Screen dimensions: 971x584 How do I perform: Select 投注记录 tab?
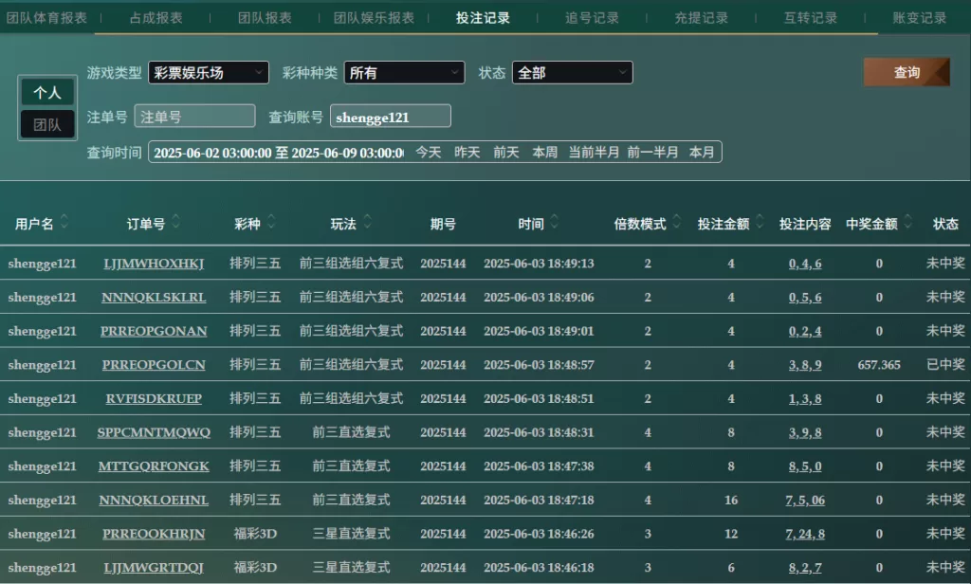[x=483, y=18]
